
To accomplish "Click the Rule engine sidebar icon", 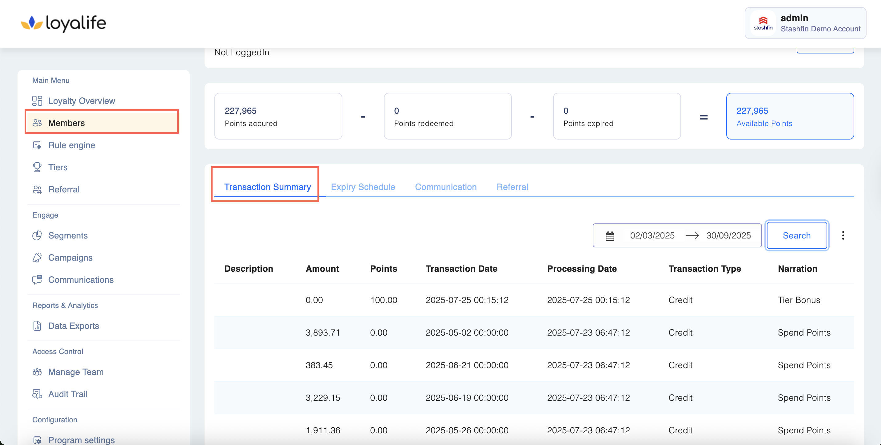I will (x=37, y=145).
